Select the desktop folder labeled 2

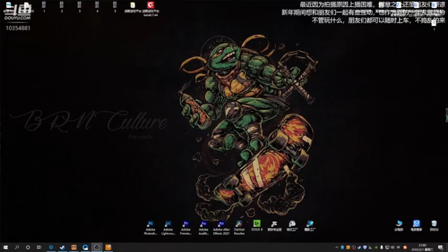pos(62,7)
